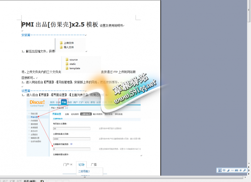Click the 'template' folder entry in the document image

click(73, 68)
